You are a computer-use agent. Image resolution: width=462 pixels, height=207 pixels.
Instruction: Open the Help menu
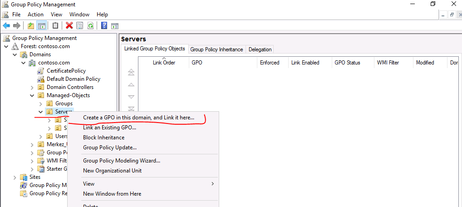point(102,15)
